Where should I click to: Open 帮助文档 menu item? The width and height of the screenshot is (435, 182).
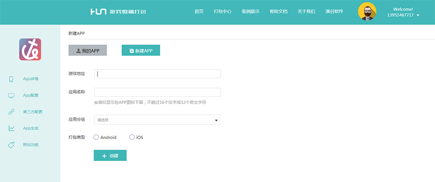tap(278, 12)
